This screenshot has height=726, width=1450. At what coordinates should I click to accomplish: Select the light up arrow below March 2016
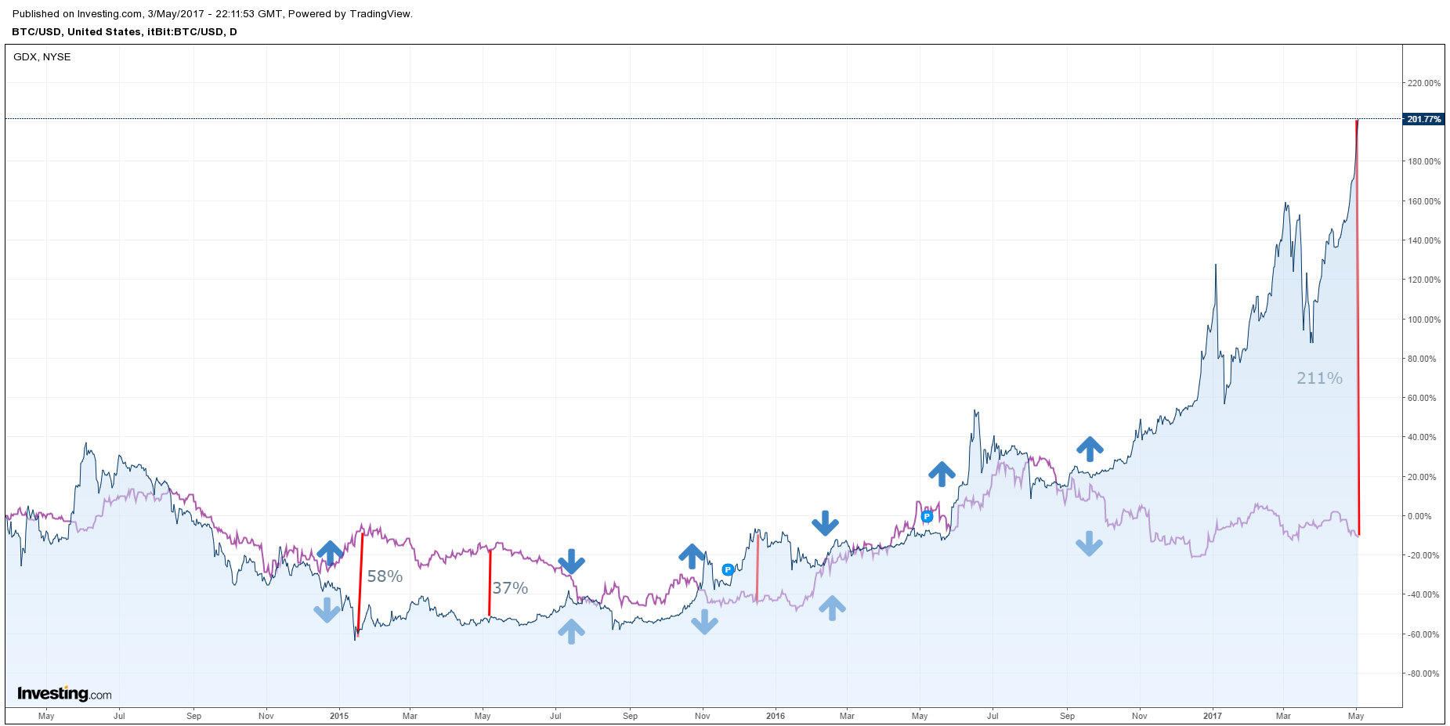(832, 608)
